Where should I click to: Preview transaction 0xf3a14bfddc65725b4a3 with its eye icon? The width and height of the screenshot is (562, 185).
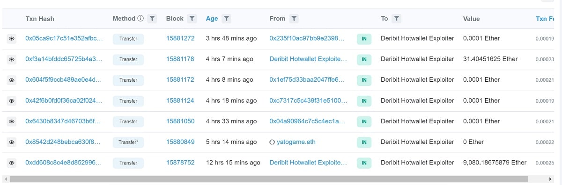[x=12, y=59]
